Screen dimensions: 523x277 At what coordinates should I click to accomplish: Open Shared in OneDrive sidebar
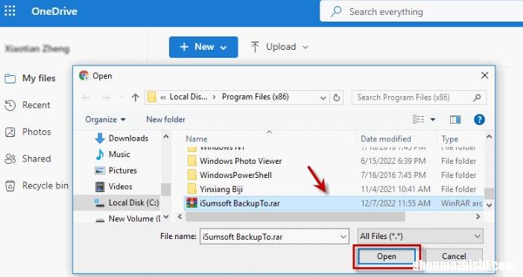[37, 159]
